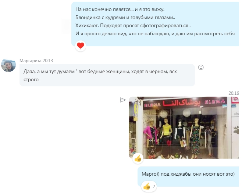This screenshot has height=194, width=242.
Task: Click the line starting with Хихикают
Action: 133,26
